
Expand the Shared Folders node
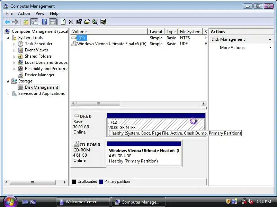(x=14, y=57)
